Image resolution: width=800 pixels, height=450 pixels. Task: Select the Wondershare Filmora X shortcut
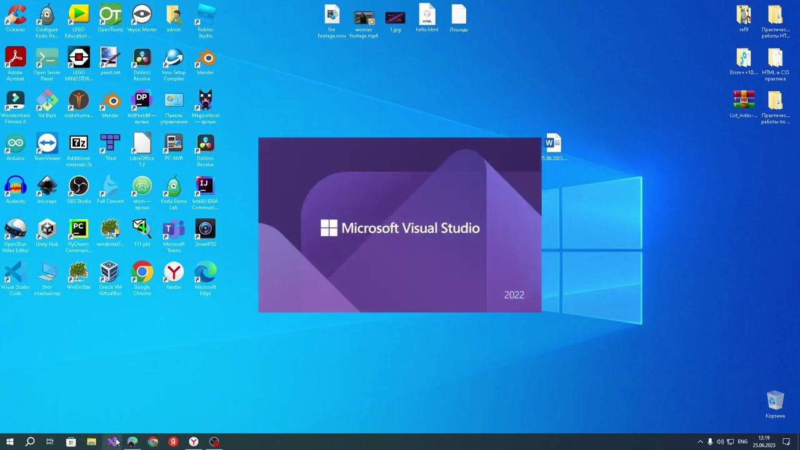pos(15,107)
